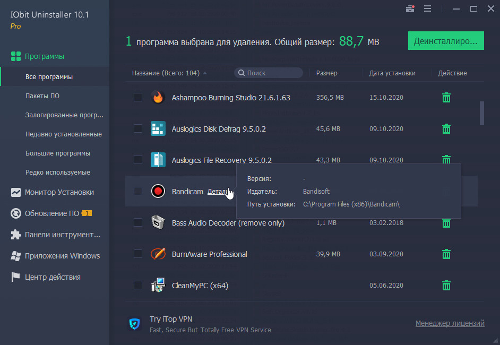Tick the Bass Audio Decoder checkbox

pos(138,222)
